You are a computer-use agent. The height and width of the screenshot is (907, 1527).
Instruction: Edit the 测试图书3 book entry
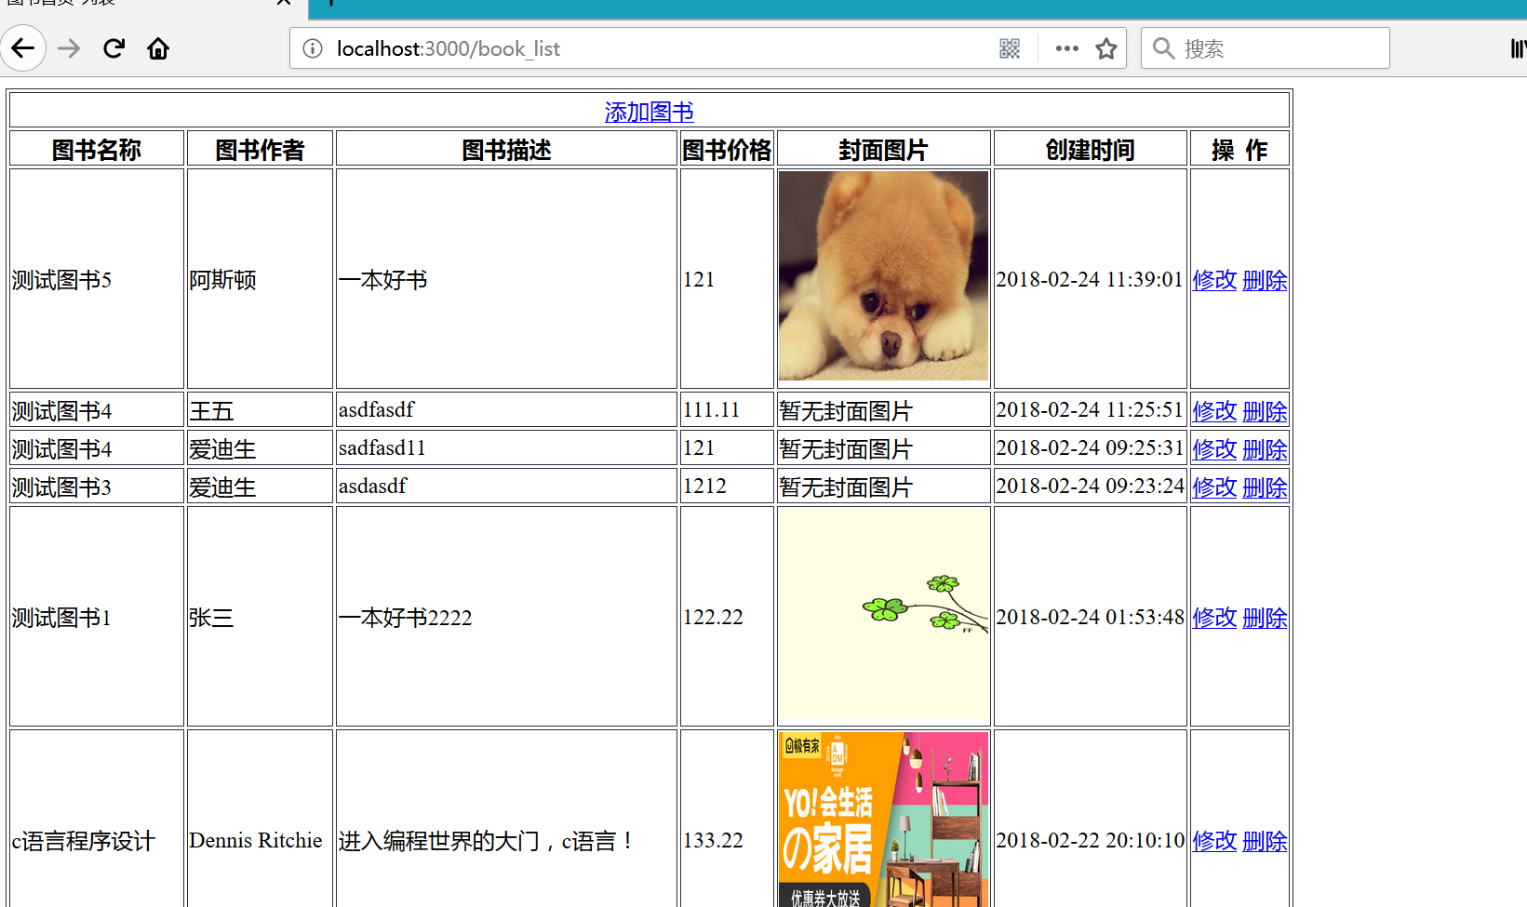1214,487
